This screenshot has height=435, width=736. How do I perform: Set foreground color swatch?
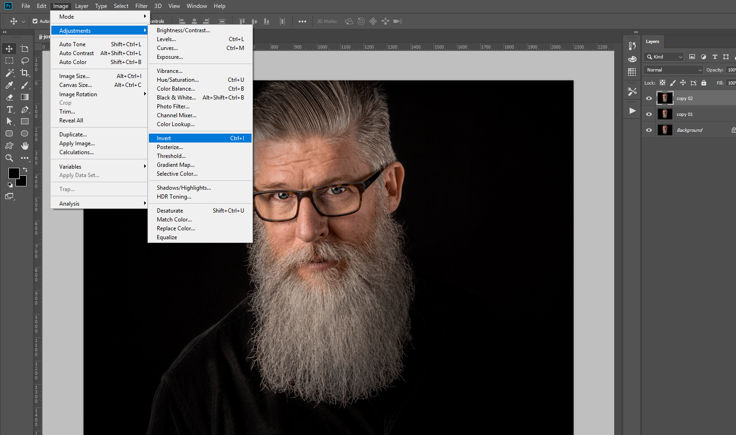[x=14, y=173]
